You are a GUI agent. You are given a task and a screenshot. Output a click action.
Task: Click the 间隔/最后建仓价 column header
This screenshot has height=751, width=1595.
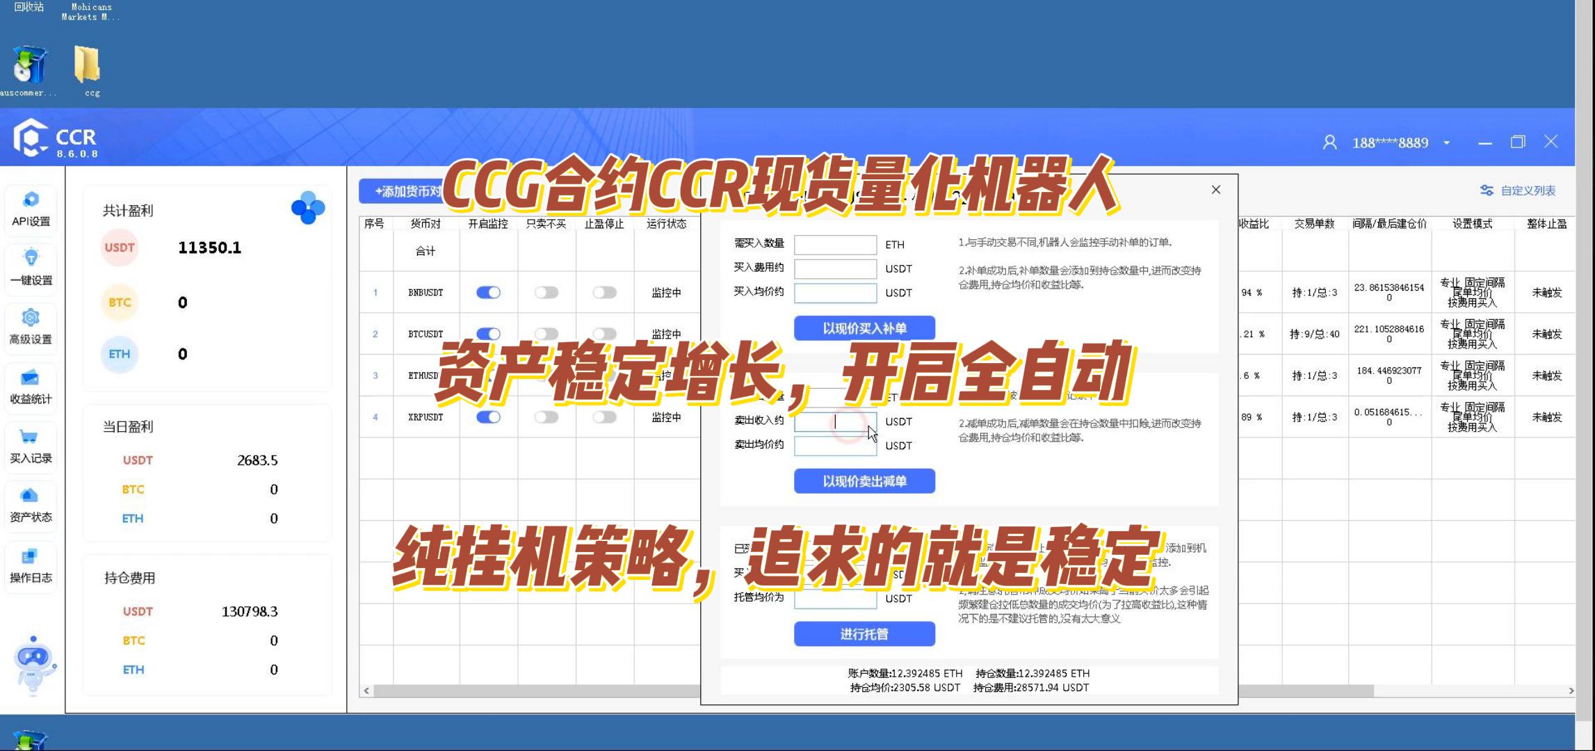pos(1389,224)
